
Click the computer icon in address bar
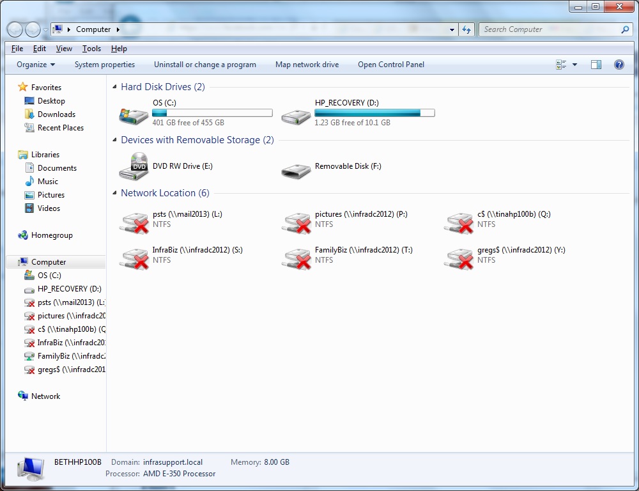click(58, 29)
